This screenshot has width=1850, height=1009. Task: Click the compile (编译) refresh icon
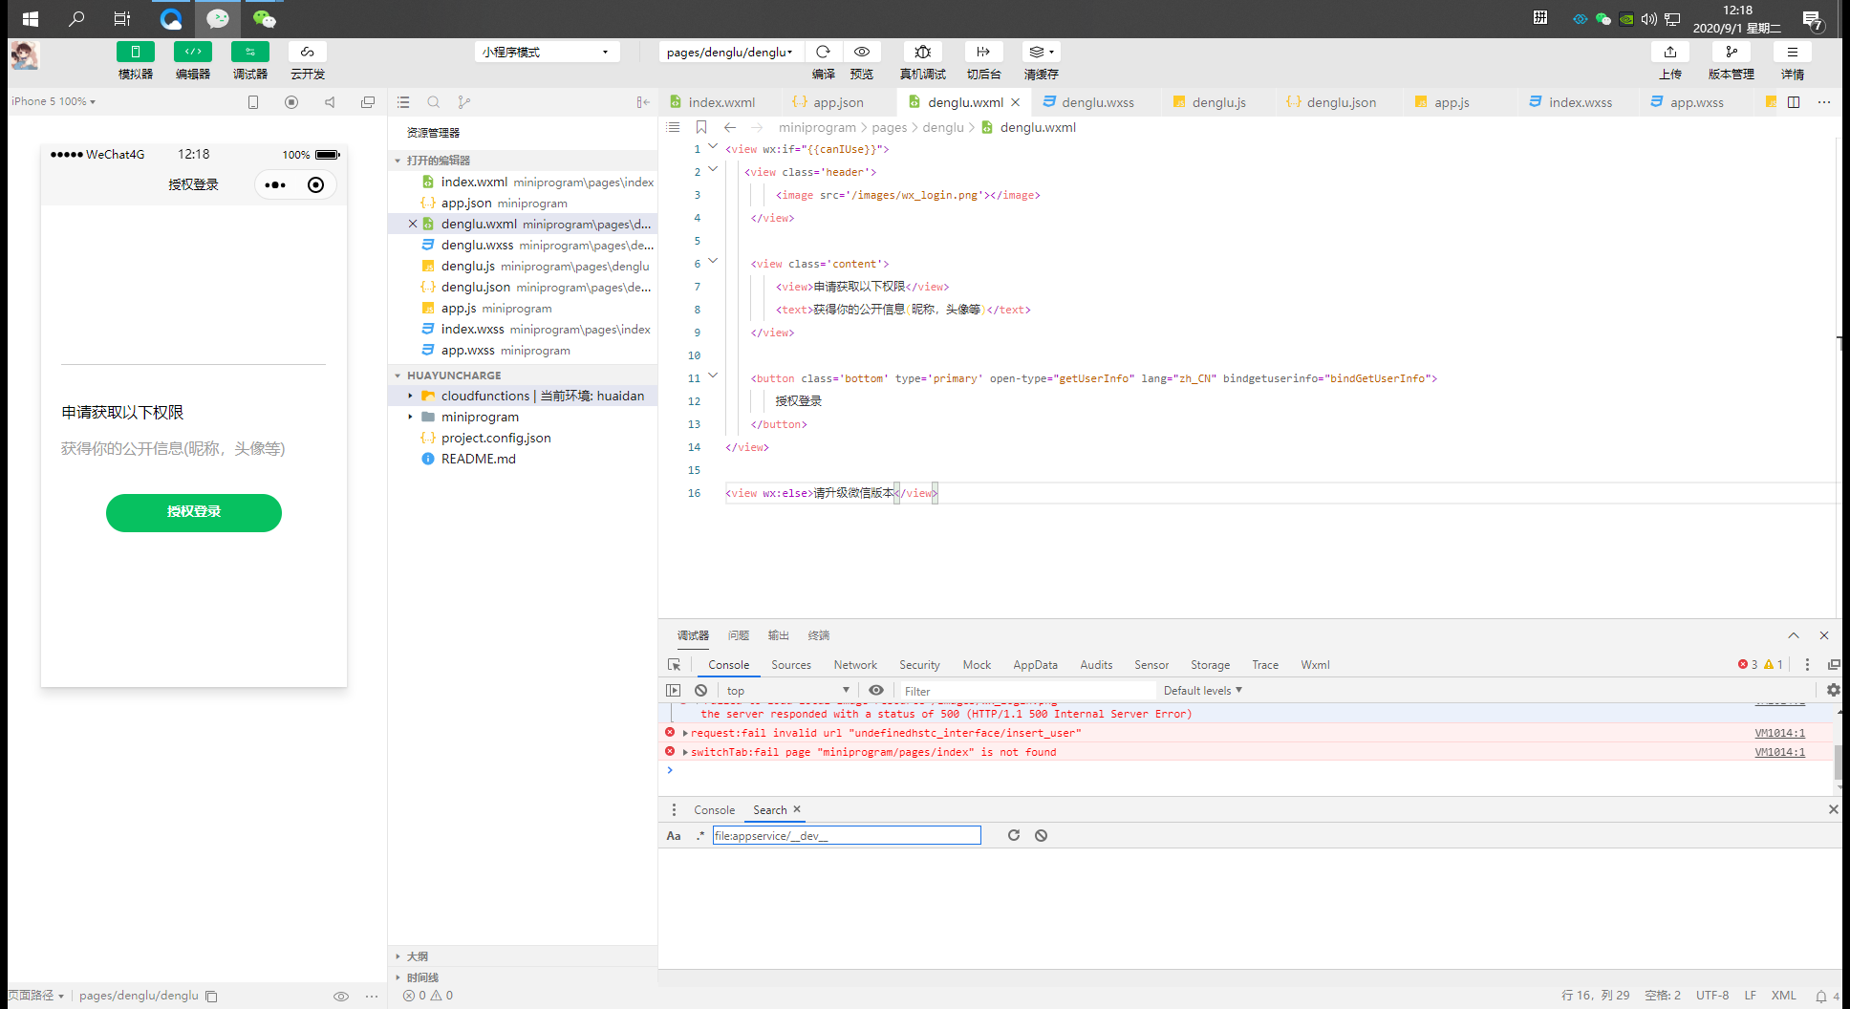(x=823, y=52)
